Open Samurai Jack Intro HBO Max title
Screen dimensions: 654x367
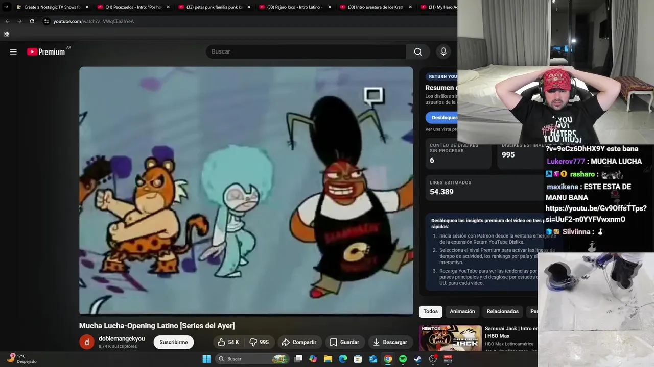click(511, 332)
